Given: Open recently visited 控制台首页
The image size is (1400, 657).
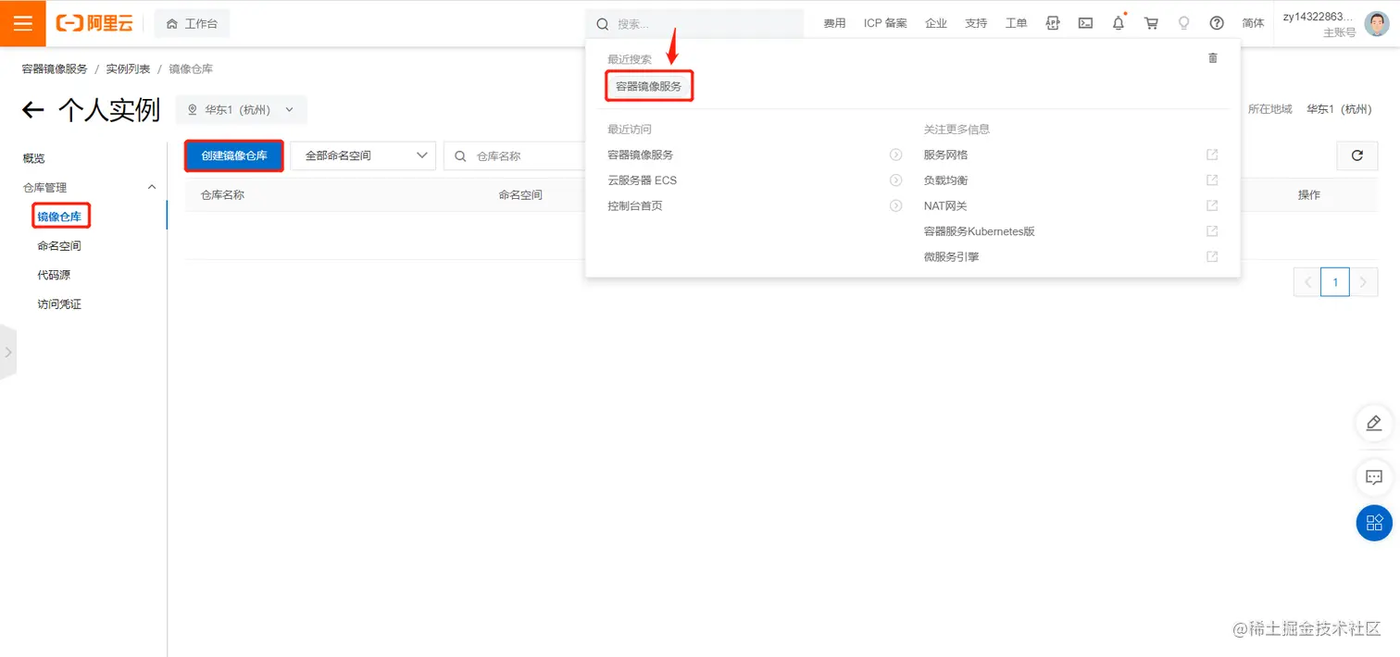Looking at the screenshot, I should point(635,205).
